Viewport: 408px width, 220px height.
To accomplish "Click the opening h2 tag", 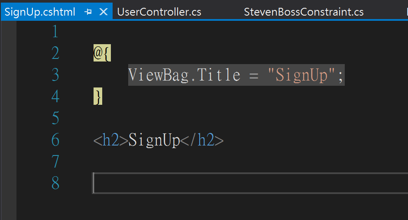I will point(111,140).
